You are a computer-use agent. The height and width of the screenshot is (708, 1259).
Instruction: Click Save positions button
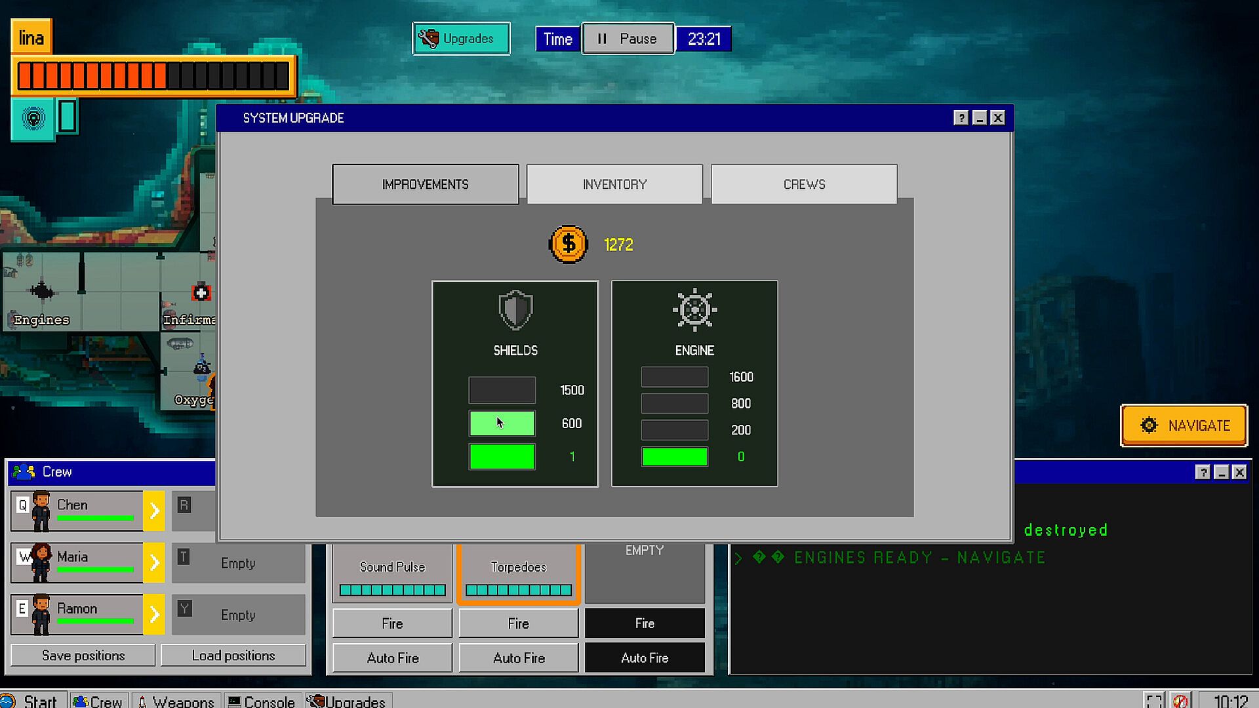click(x=83, y=656)
